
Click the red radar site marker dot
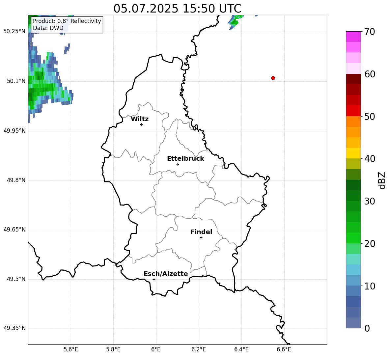pyautogui.click(x=273, y=78)
